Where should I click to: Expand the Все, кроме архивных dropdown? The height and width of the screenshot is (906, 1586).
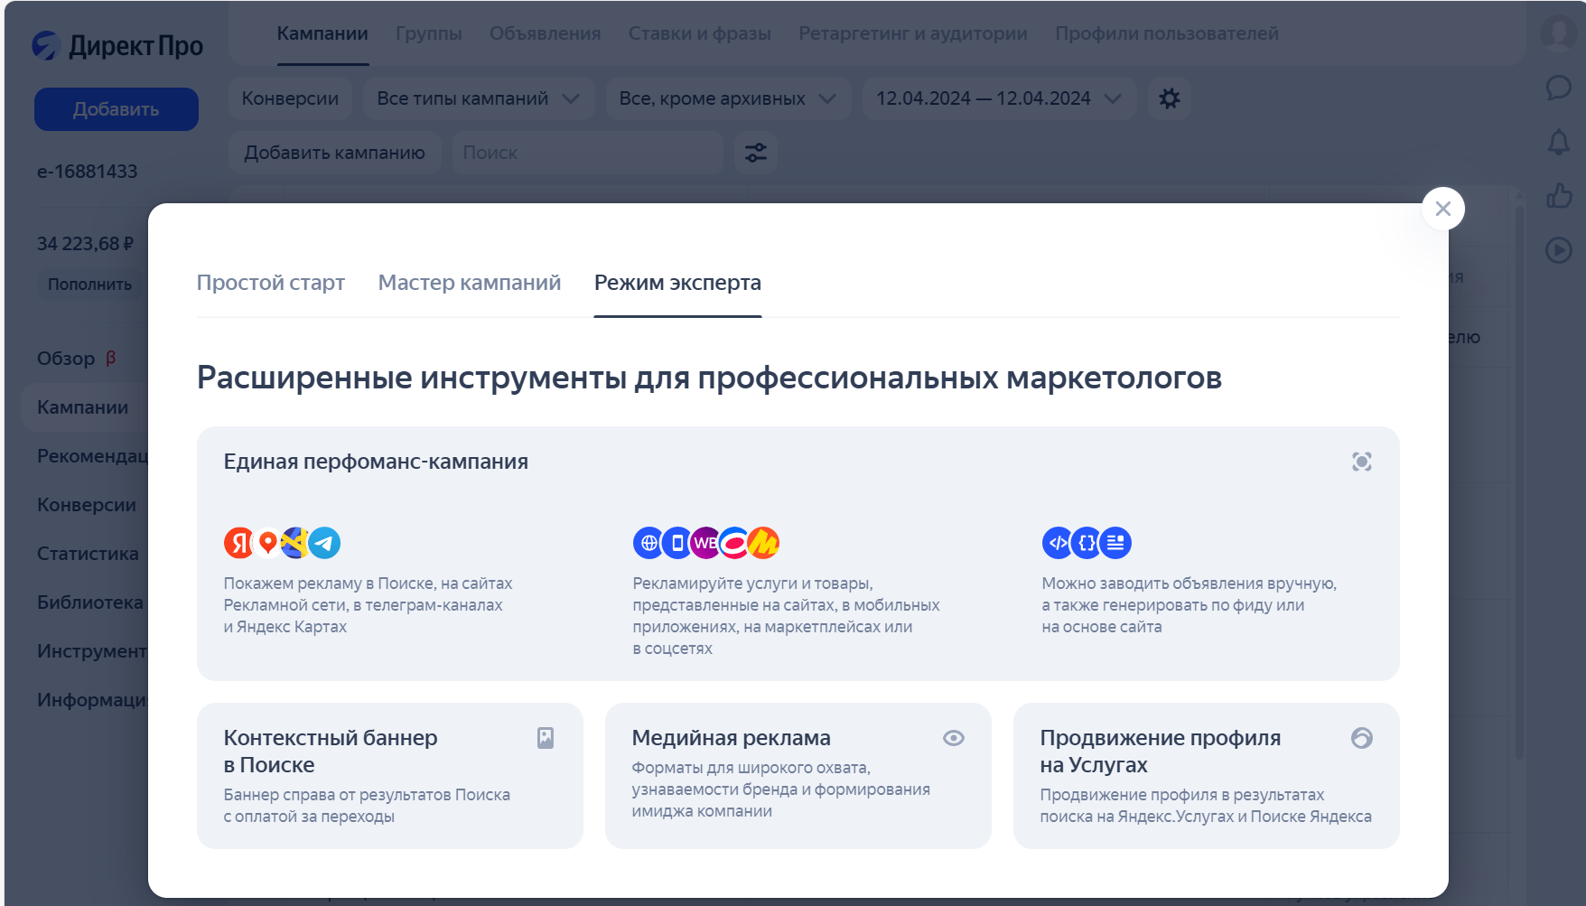pos(728,98)
